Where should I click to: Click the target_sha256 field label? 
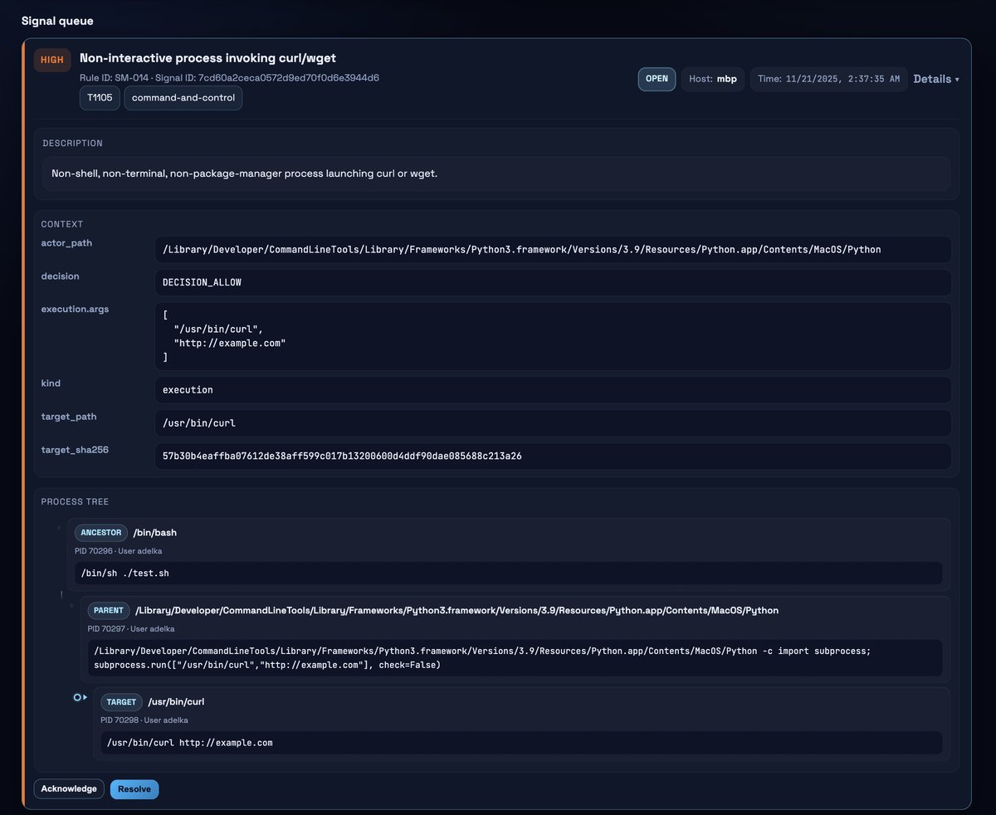[75, 450]
